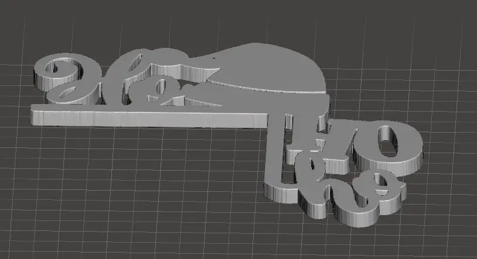Screen dimensions: 477x259
Task: Click the lower oval hole of left swirl
Action: tap(67, 92)
